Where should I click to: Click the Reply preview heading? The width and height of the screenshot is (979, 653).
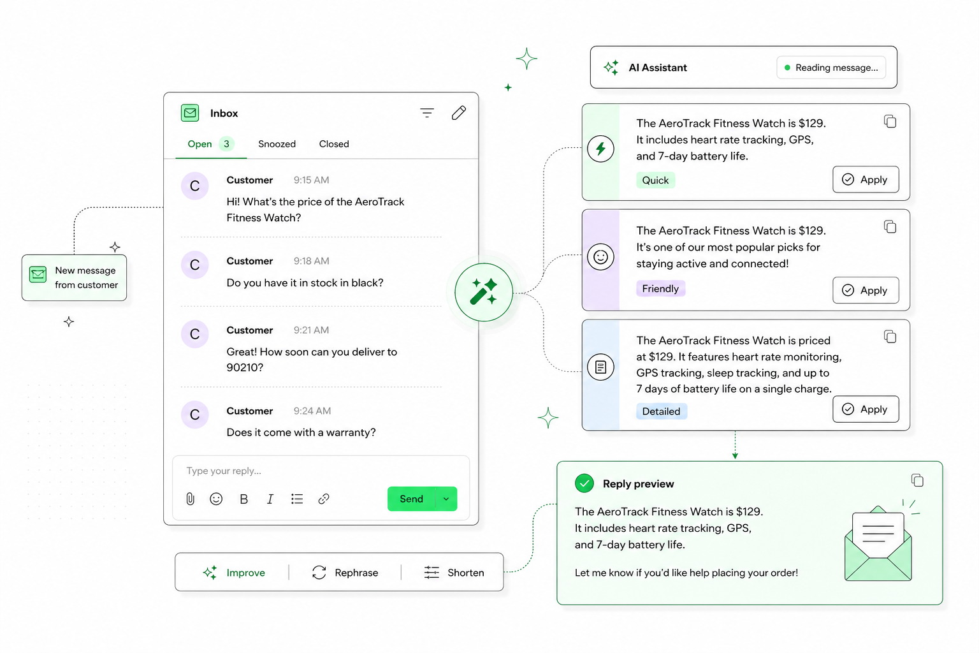click(x=638, y=484)
